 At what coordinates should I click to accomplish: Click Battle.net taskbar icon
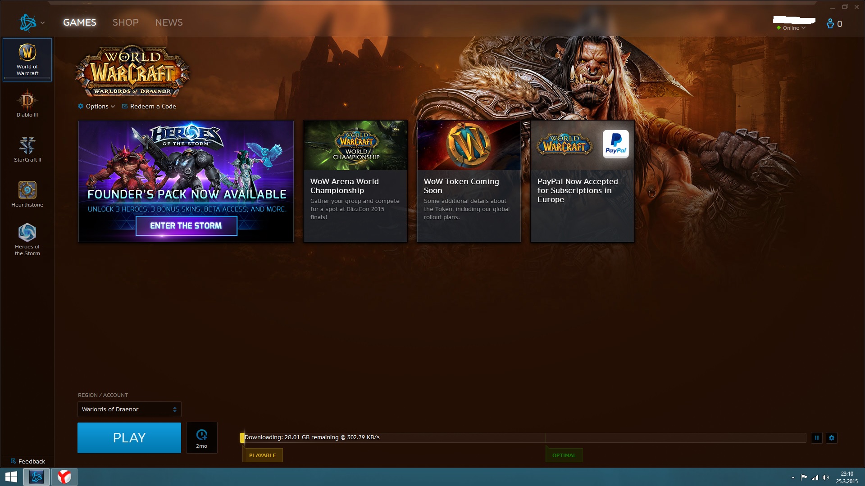pos(36,477)
